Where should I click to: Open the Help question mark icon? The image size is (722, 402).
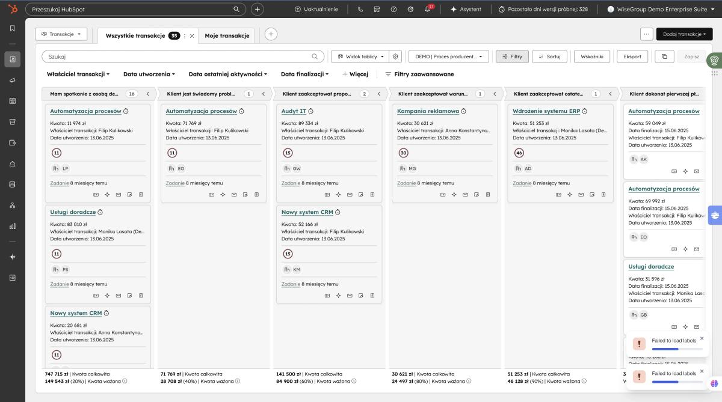[x=393, y=9]
